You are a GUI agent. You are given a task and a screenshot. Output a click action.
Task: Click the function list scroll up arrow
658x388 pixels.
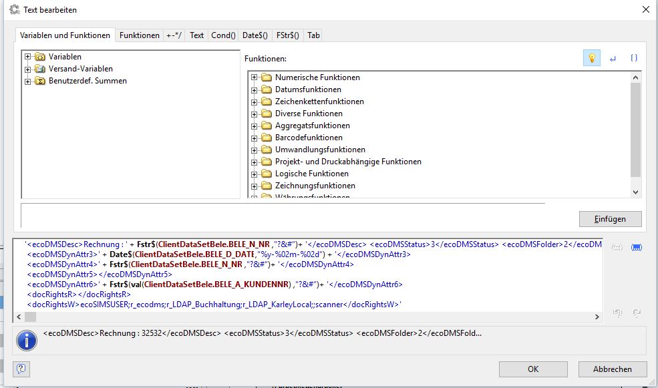[x=635, y=77]
